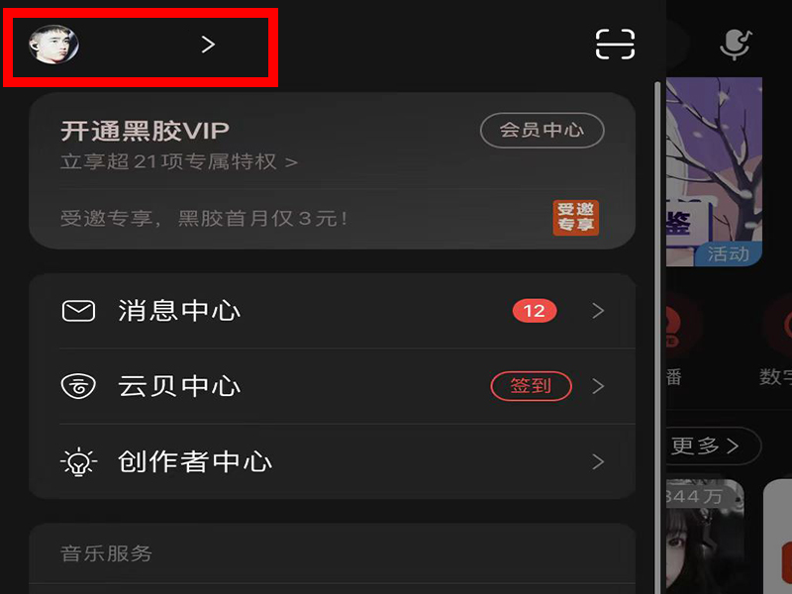Click the 活动 banner thumbnail with tree
The height and width of the screenshot is (594, 792).
click(x=714, y=171)
